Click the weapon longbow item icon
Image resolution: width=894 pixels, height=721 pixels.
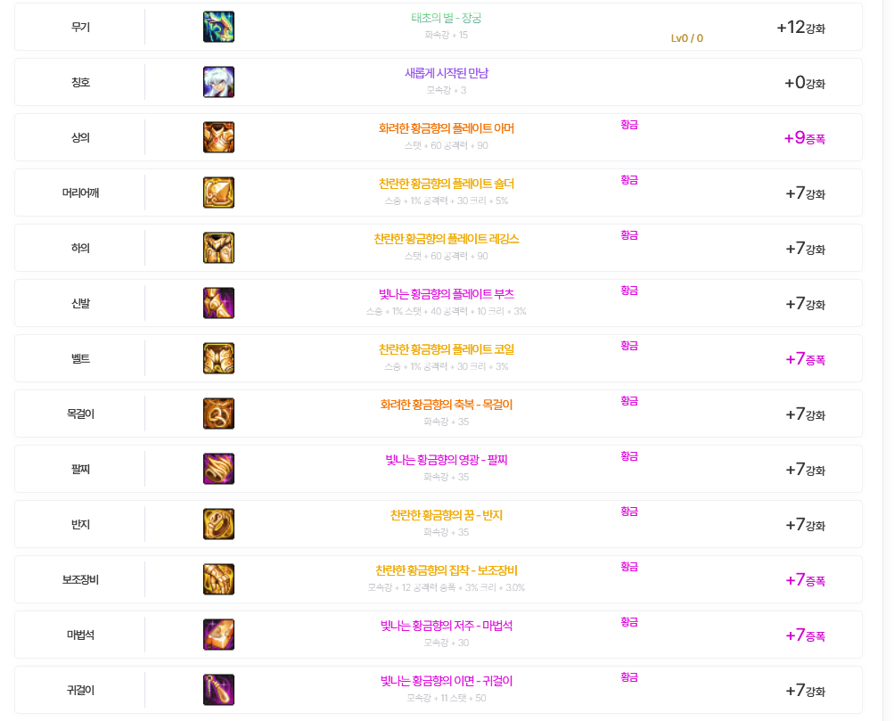point(219,27)
